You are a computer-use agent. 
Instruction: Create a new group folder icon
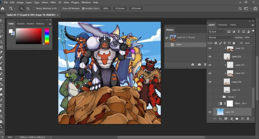coord(237,118)
